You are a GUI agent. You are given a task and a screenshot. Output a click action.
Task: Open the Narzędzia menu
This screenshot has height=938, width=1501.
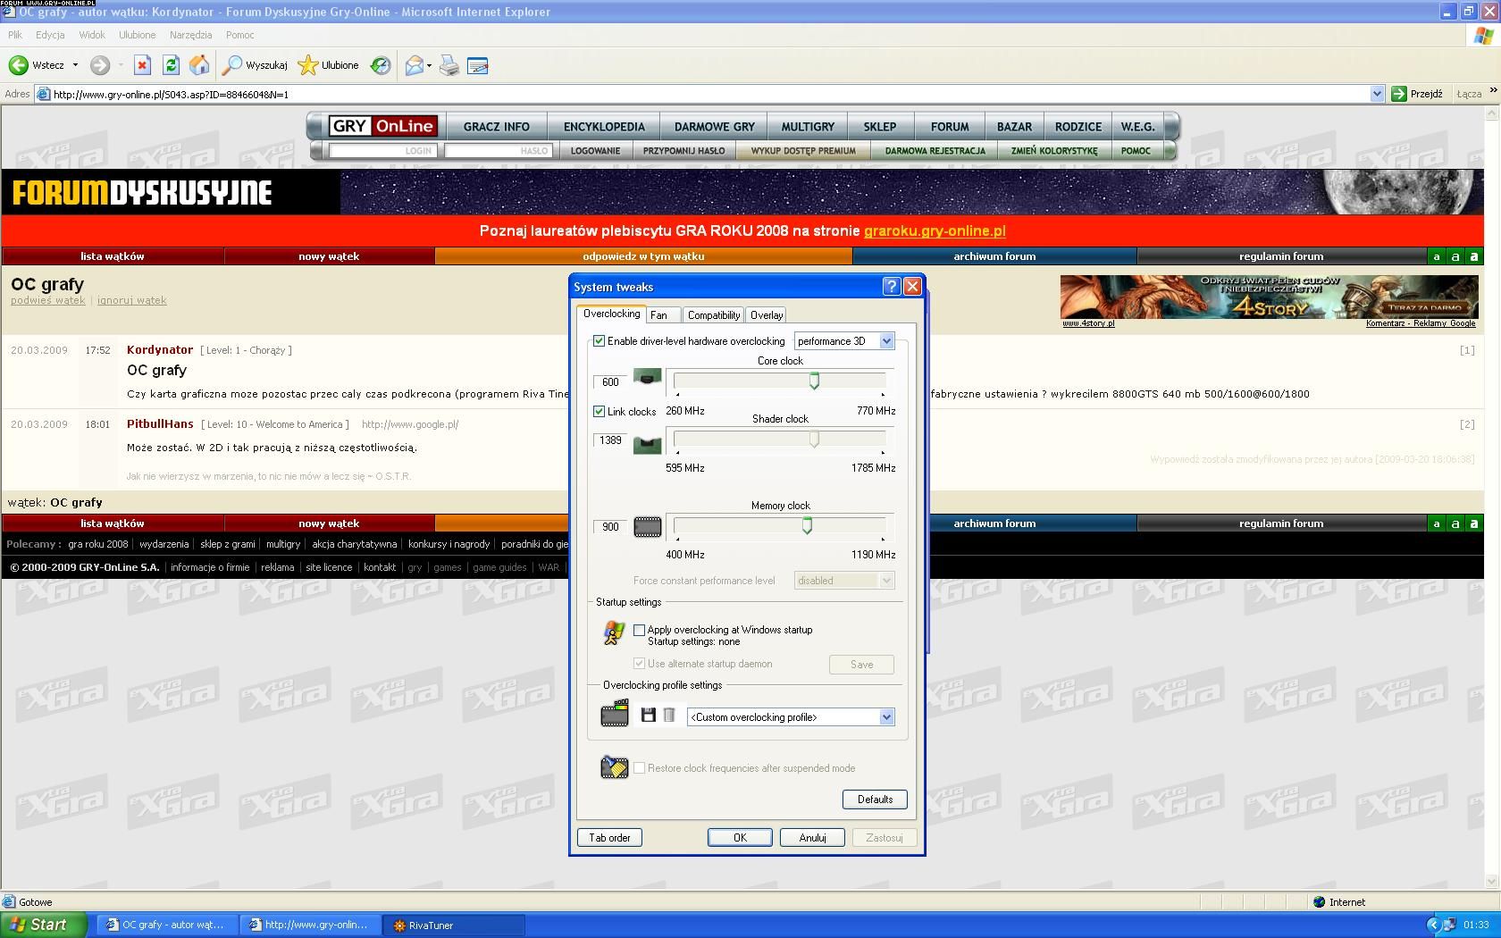[190, 35]
